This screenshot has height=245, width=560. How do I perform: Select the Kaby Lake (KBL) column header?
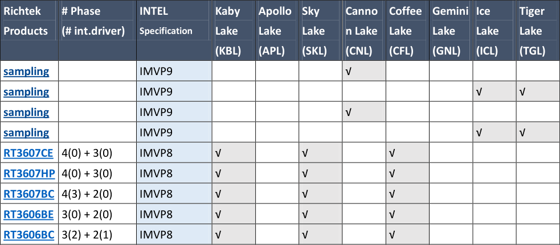pos(234,30)
